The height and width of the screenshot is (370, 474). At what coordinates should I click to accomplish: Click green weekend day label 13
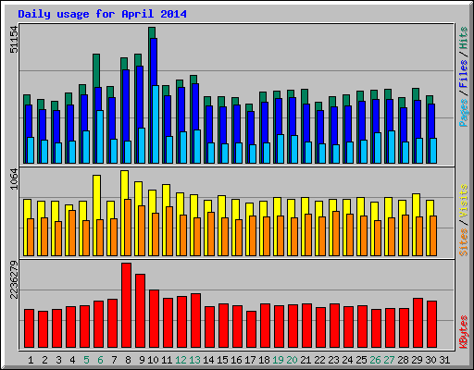pyautogui.click(x=194, y=360)
